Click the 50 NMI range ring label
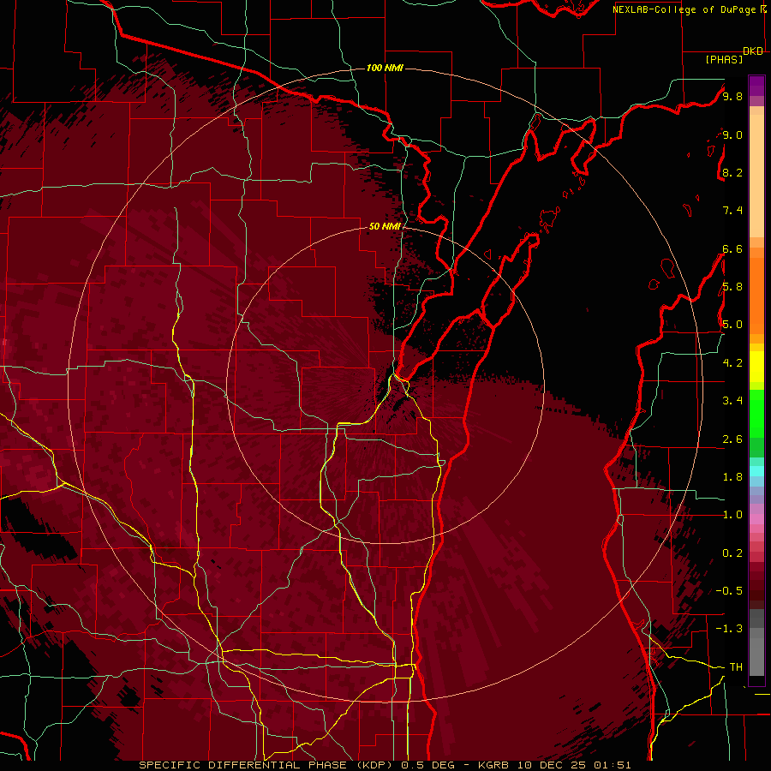 (x=385, y=226)
